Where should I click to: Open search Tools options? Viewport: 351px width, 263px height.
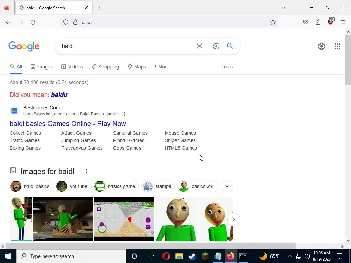point(227,67)
